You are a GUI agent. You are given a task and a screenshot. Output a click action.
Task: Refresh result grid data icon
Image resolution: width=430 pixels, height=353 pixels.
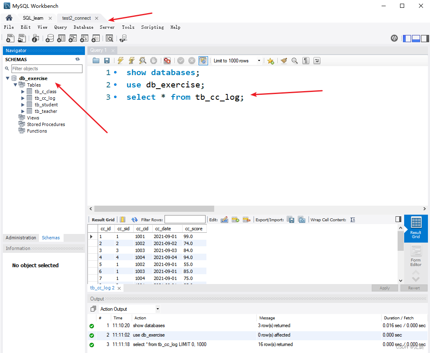point(135,220)
